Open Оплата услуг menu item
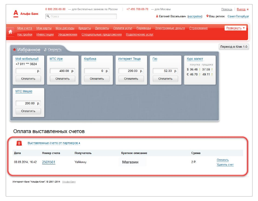Screen dimensions: 258x201 123,28
